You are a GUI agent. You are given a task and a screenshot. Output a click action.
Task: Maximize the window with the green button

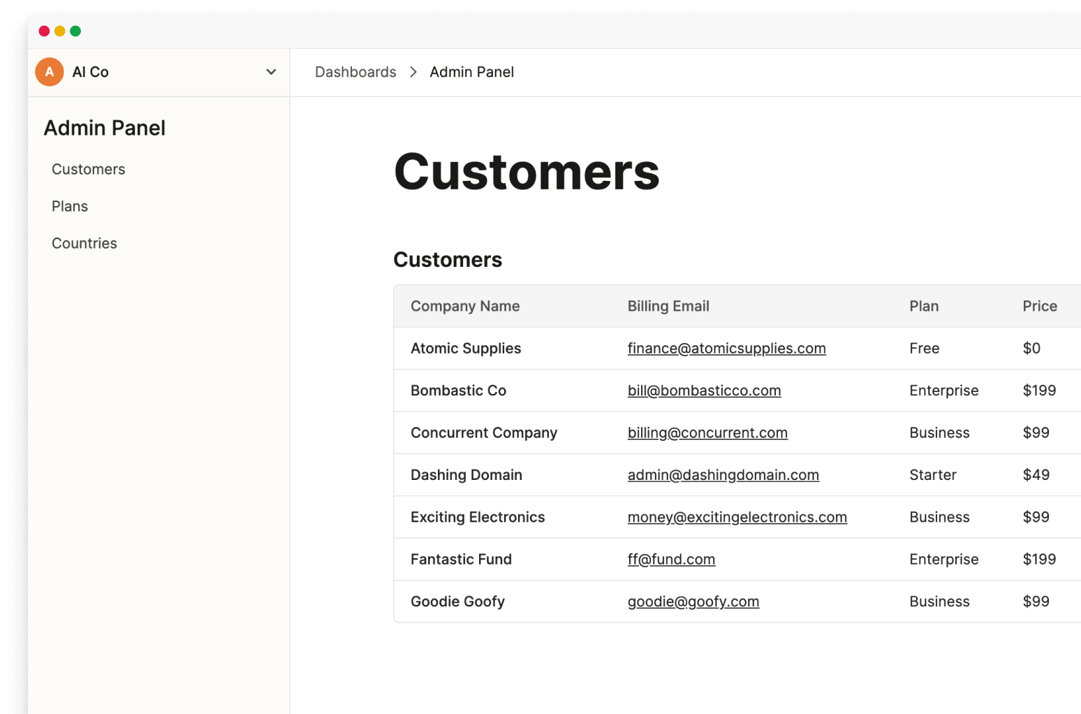[x=75, y=31]
